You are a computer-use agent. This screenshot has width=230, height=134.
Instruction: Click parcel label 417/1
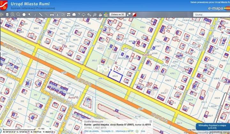(117, 116)
